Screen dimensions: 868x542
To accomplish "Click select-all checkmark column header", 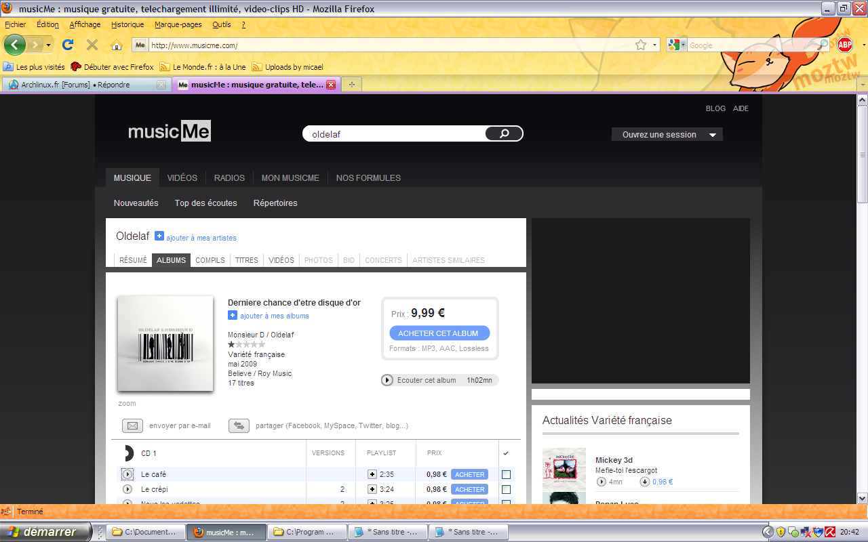I will point(506,453).
